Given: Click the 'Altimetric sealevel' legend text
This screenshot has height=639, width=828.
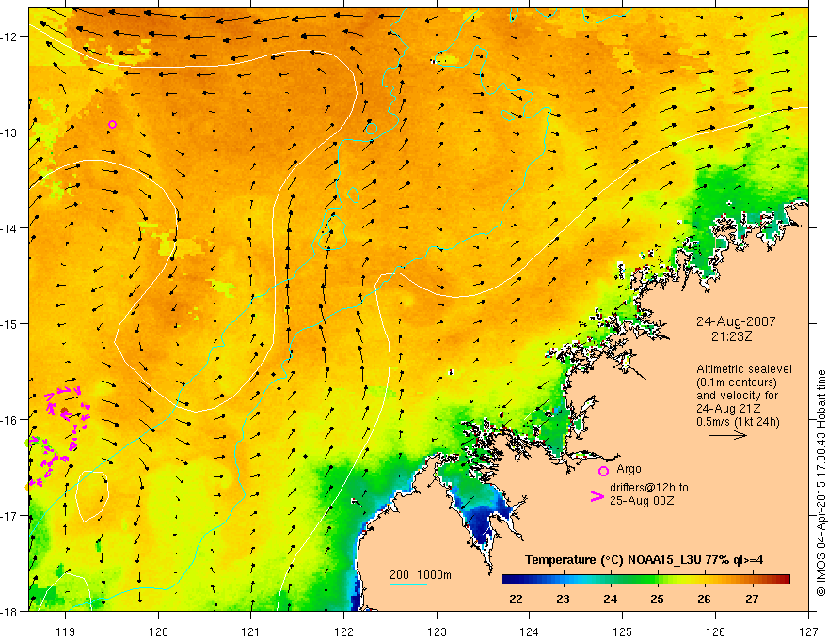Looking at the screenshot, I should (x=744, y=369).
